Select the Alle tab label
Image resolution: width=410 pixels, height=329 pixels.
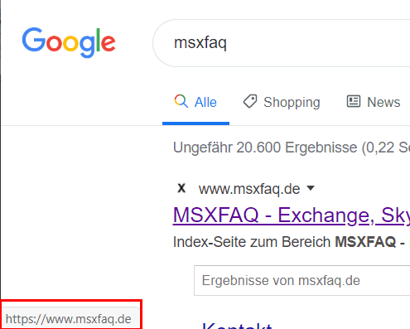coord(205,102)
